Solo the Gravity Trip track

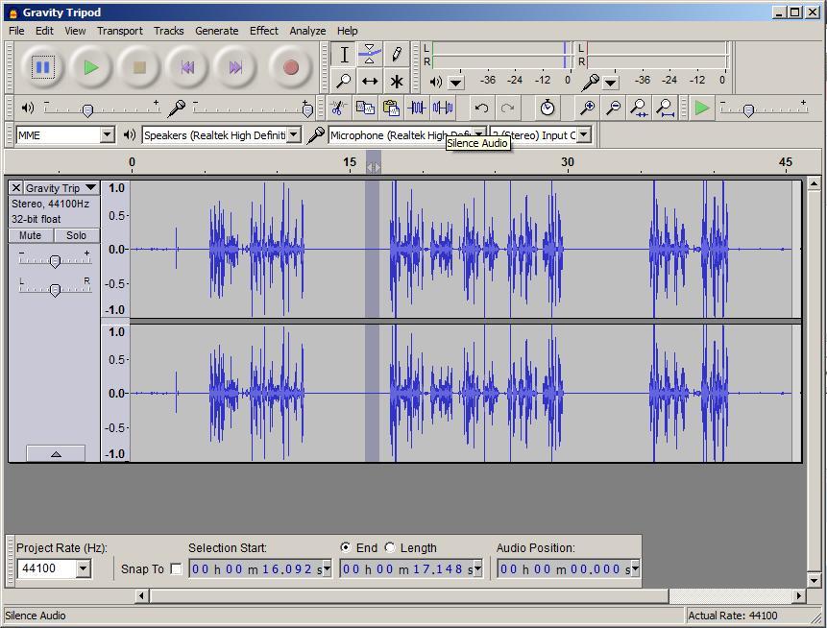click(77, 235)
